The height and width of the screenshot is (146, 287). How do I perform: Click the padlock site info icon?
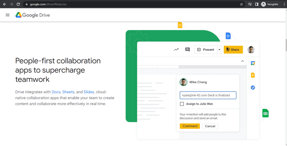point(27,4)
